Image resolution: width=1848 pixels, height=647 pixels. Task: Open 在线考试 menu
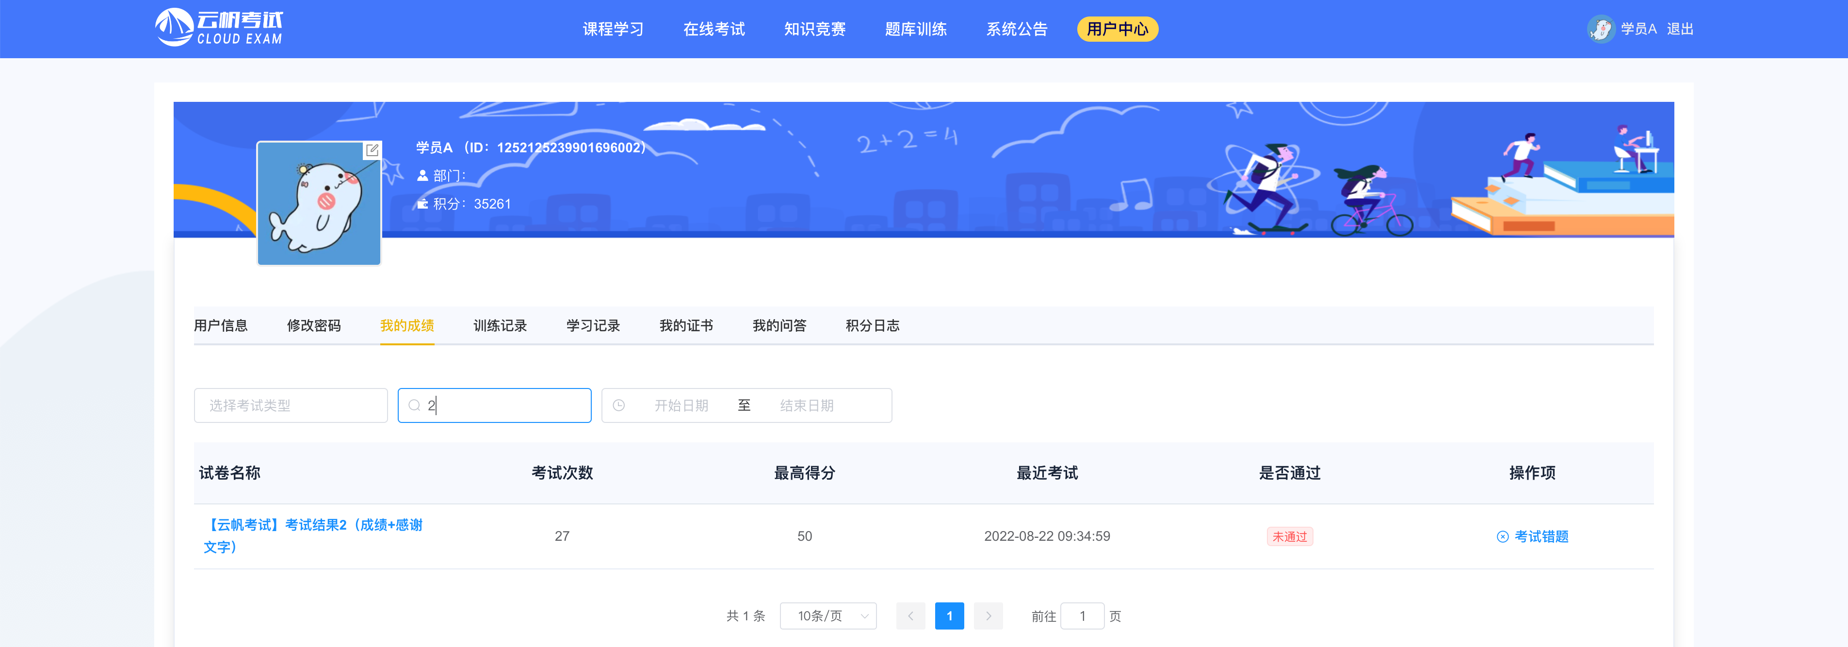[714, 29]
